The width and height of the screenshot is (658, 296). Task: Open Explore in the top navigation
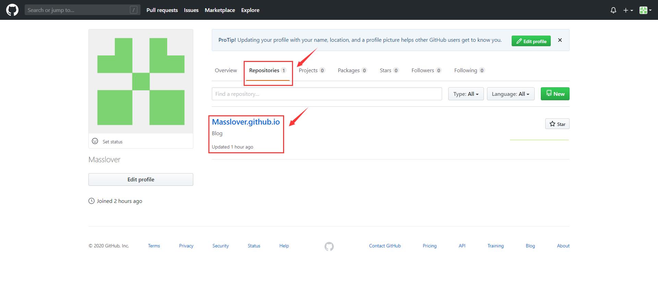pos(250,10)
